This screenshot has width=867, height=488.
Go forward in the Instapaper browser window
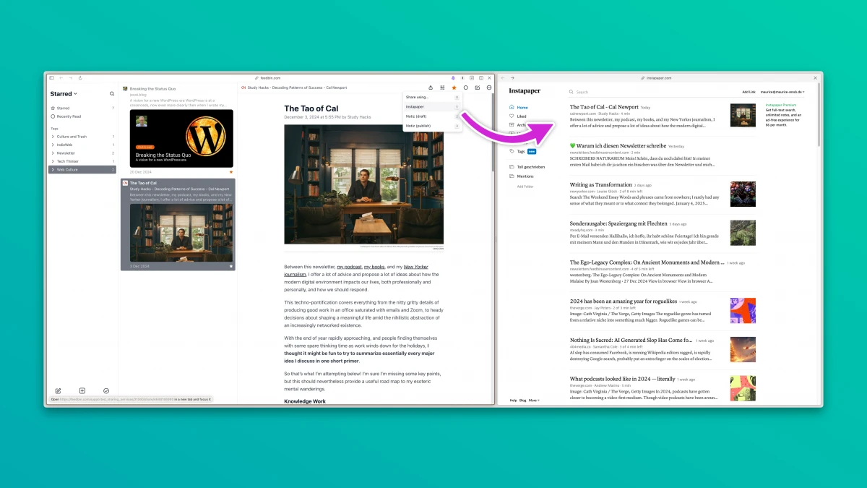tap(512, 77)
